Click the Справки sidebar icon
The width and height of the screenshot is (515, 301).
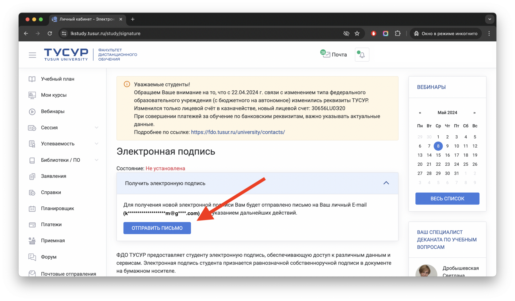click(32, 193)
